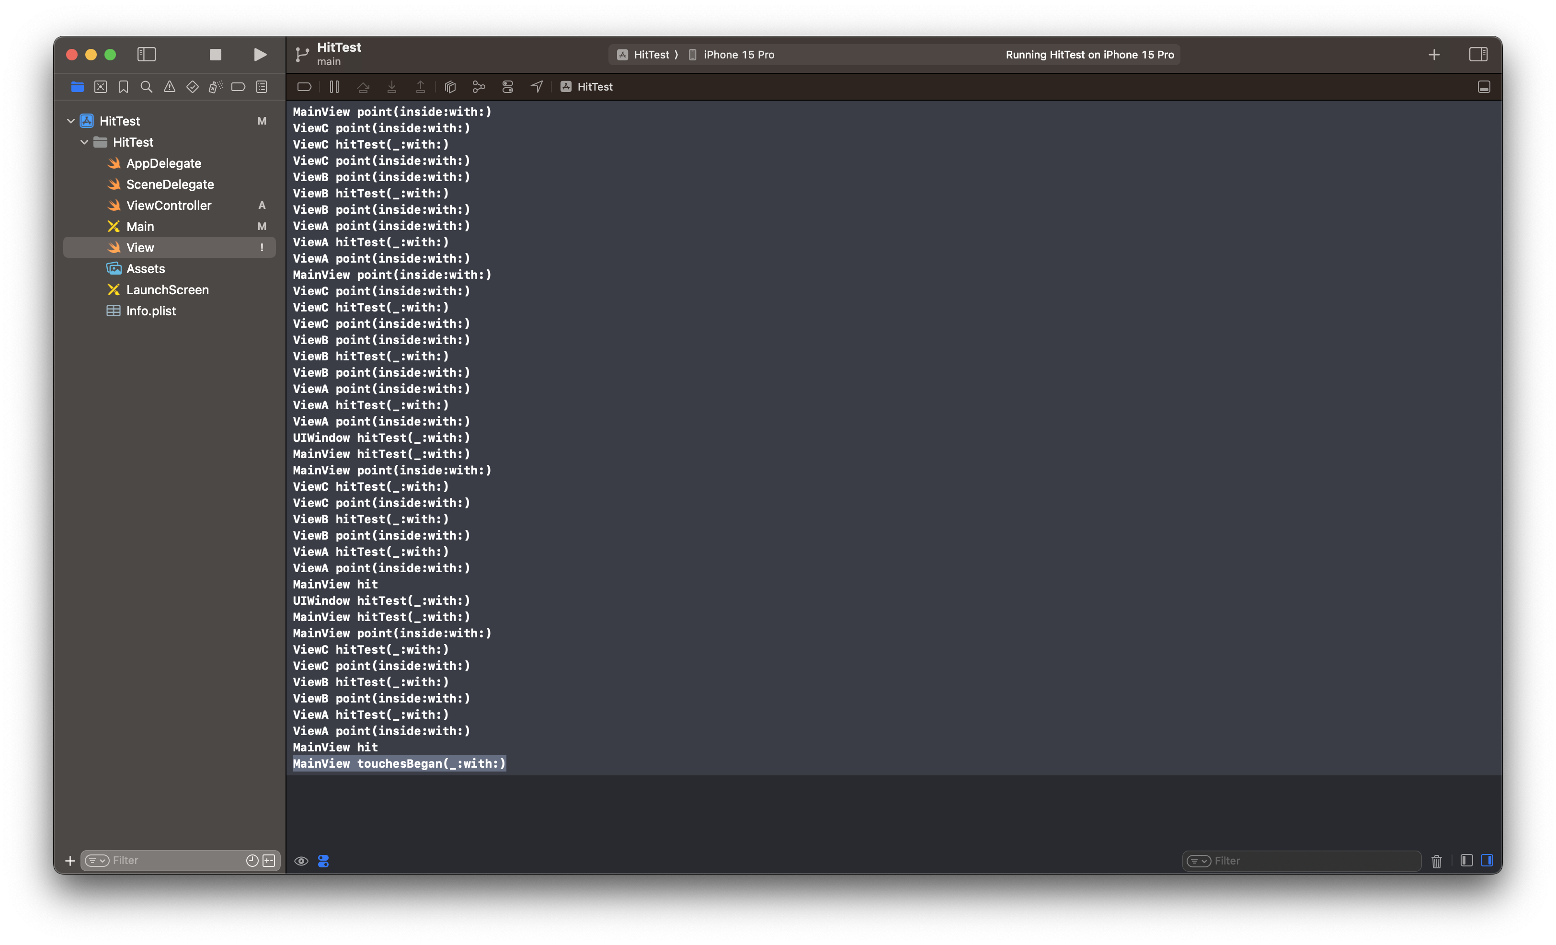
Task: Open the Source Control navigator
Action: [101, 87]
